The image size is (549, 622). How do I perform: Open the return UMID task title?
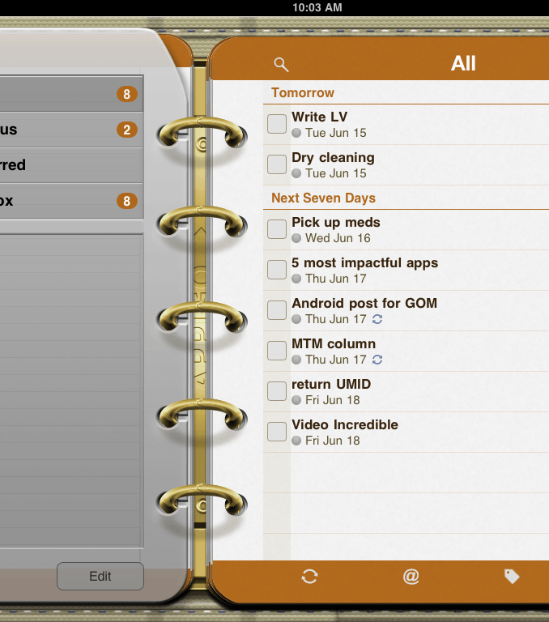(331, 384)
